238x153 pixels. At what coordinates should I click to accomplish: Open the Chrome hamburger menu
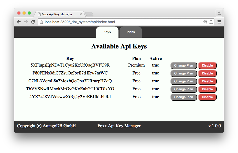click(219, 22)
